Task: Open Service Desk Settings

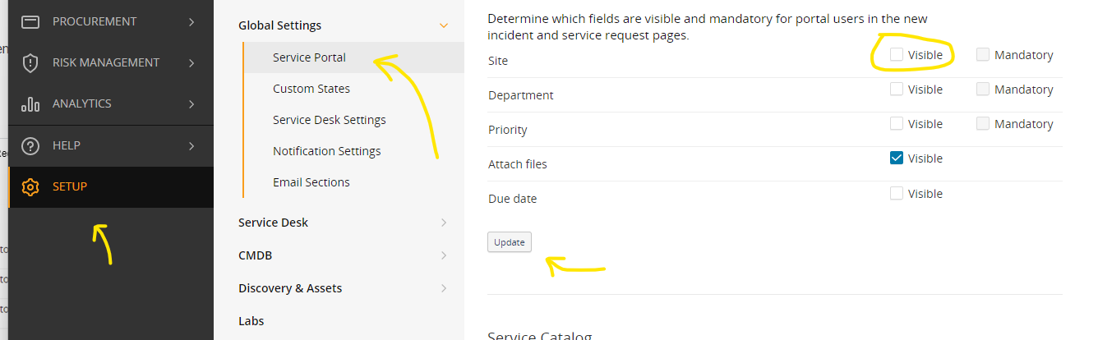Action: pos(329,120)
